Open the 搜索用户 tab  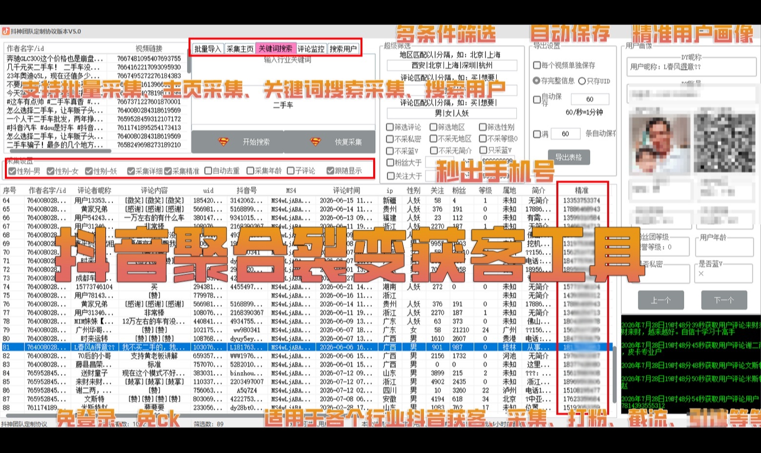(x=343, y=49)
